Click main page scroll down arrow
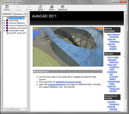 [125, 110]
